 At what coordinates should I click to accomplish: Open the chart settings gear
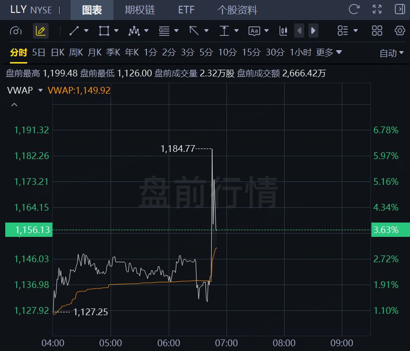(400, 31)
